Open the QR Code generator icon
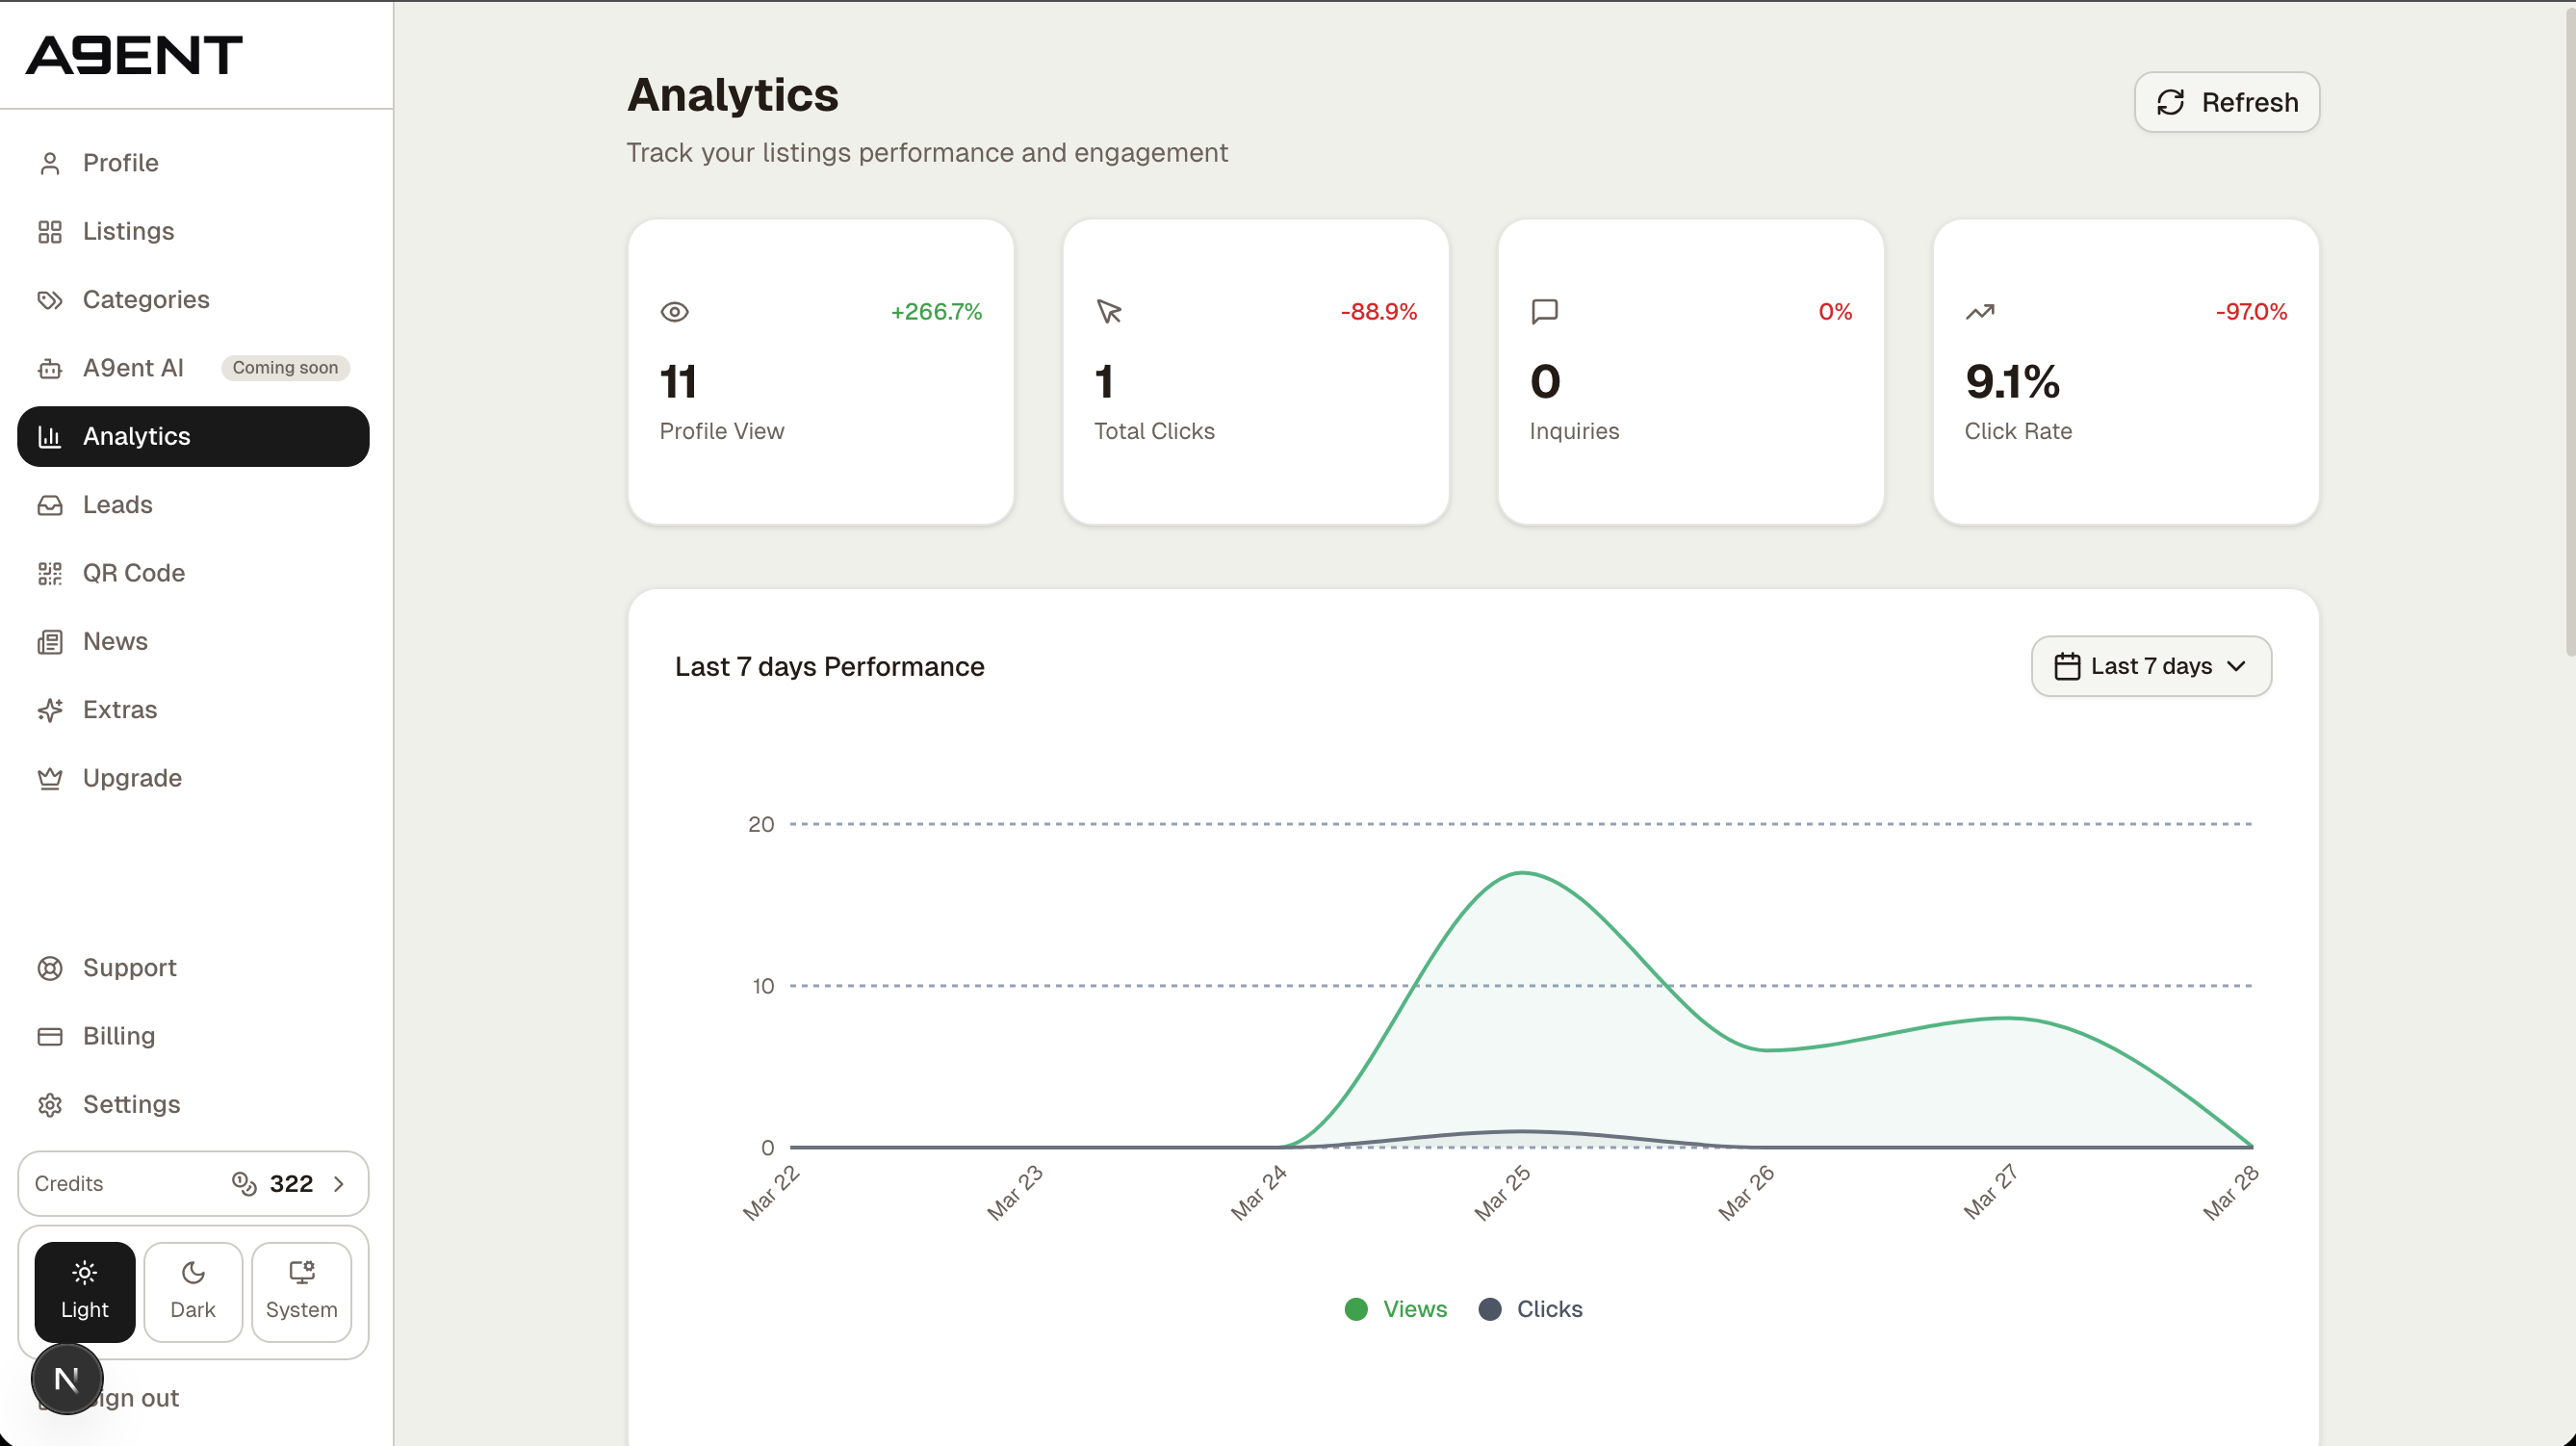The image size is (2576, 1446). click(x=51, y=573)
